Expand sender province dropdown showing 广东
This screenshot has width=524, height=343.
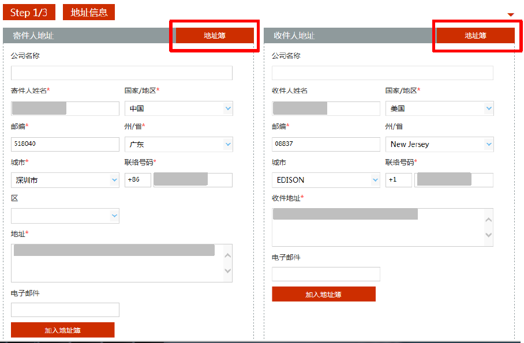[x=179, y=144]
